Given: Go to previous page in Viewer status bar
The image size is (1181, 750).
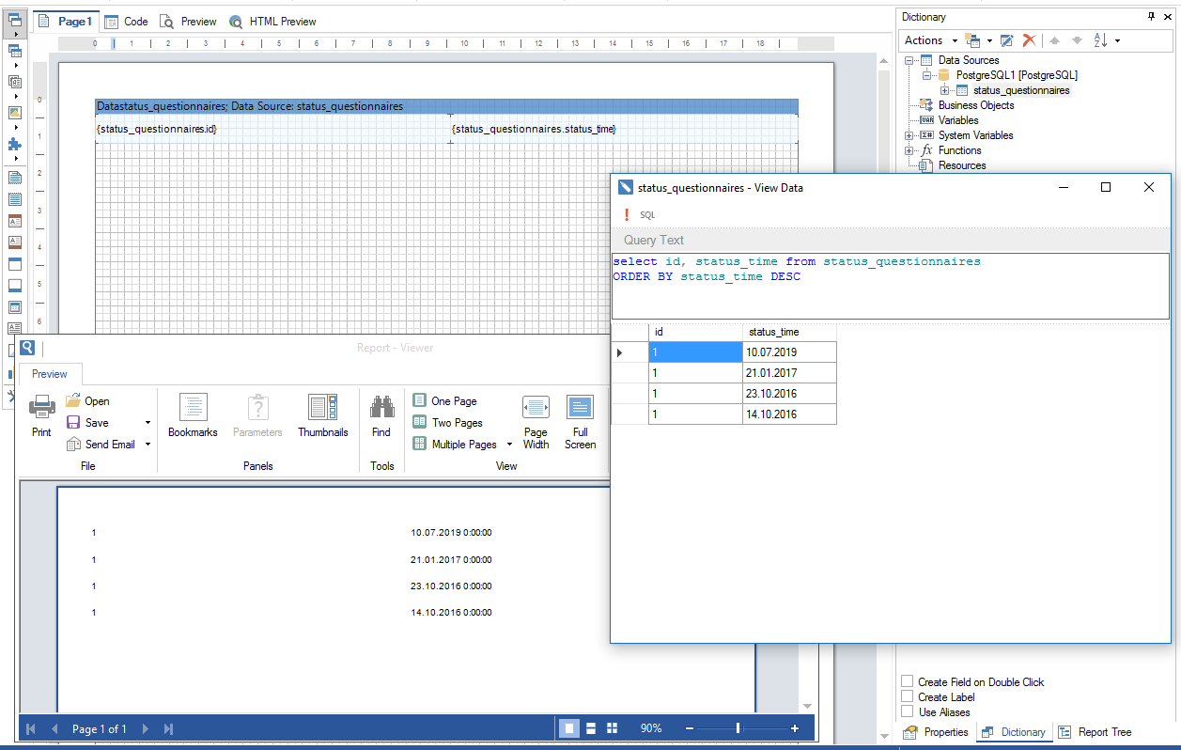Looking at the screenshot, I should pyautogui.click(x=54, y=728).
